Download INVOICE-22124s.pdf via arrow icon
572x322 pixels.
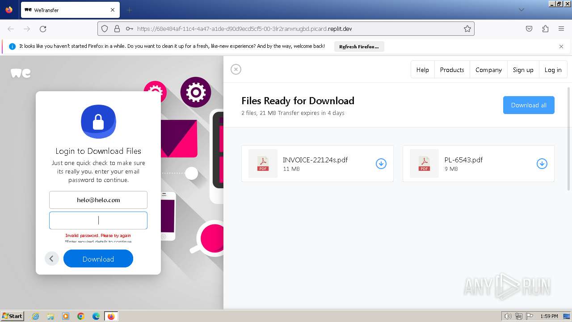point(381,164)
